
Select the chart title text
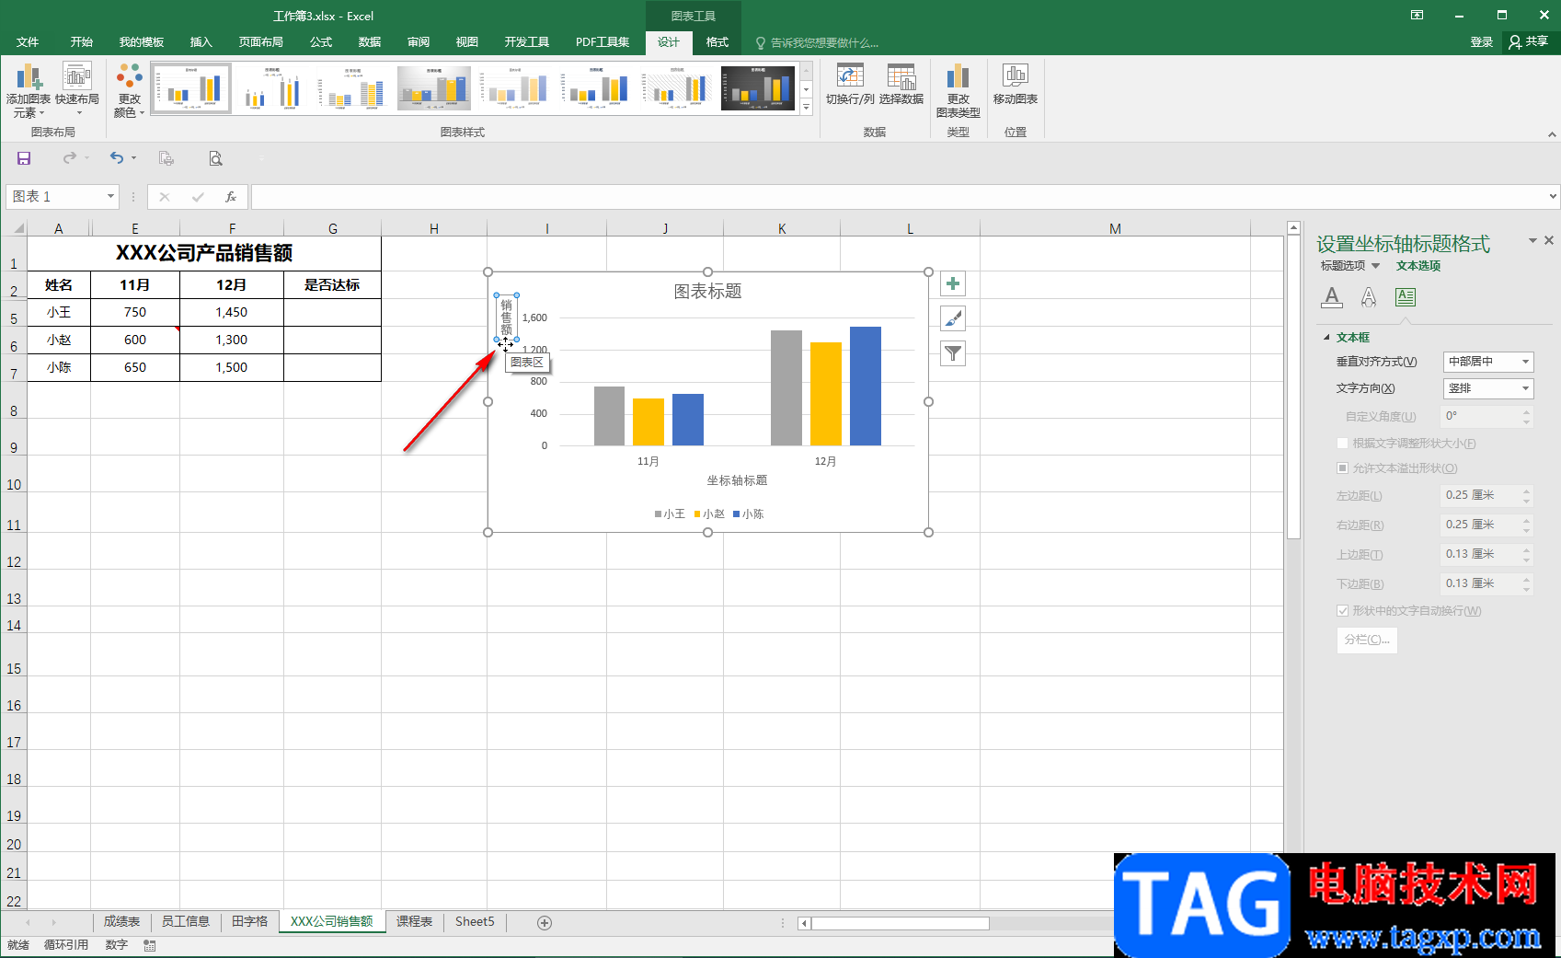(x=707, y=292)
